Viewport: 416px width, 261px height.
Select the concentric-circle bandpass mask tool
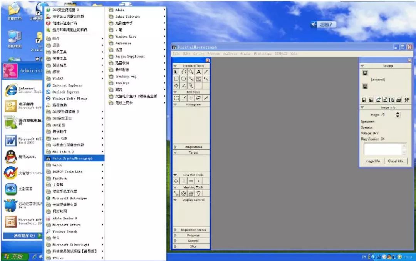[x=184, y=193]
